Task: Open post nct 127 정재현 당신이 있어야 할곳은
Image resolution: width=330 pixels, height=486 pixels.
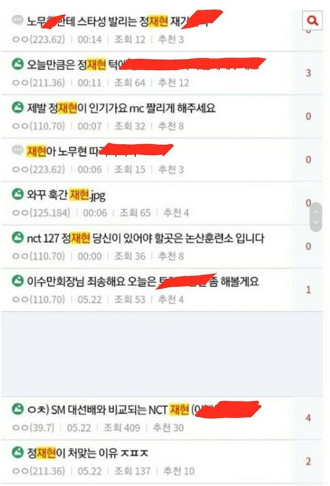Action: coord(146,239)
